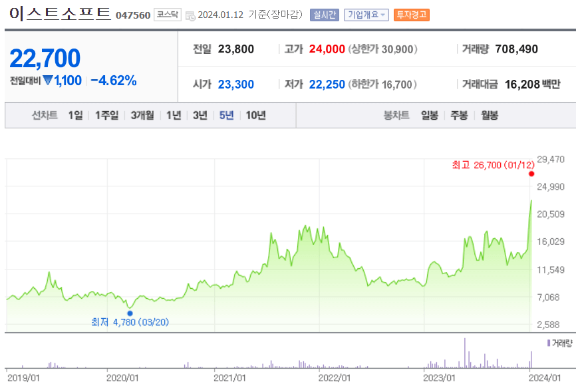Click the 상한가 30,900 upper limit text
Viewport: 576px width, 388px height.
tap(382, 49)
